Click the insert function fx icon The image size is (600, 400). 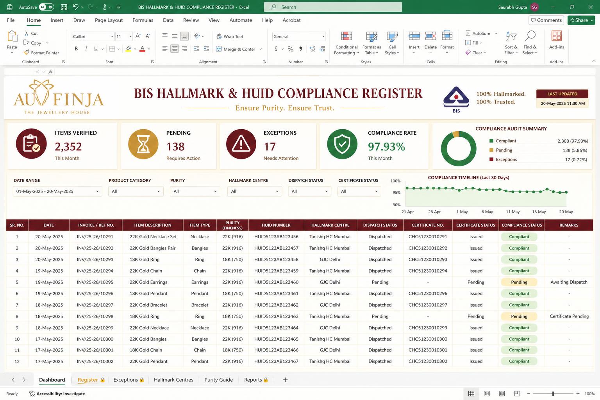51,71
